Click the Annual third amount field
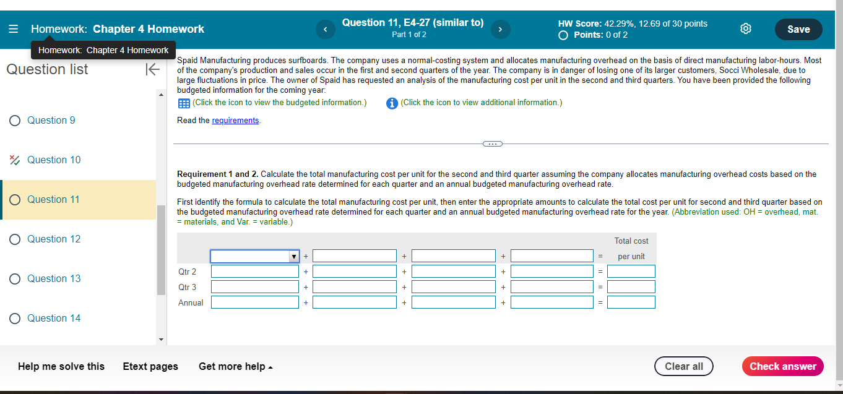The image size is (843, 394). (454, 302)
